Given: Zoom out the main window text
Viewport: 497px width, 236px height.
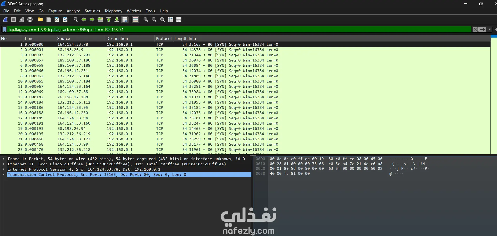Looking at the screenshot, I should (154, 19).
